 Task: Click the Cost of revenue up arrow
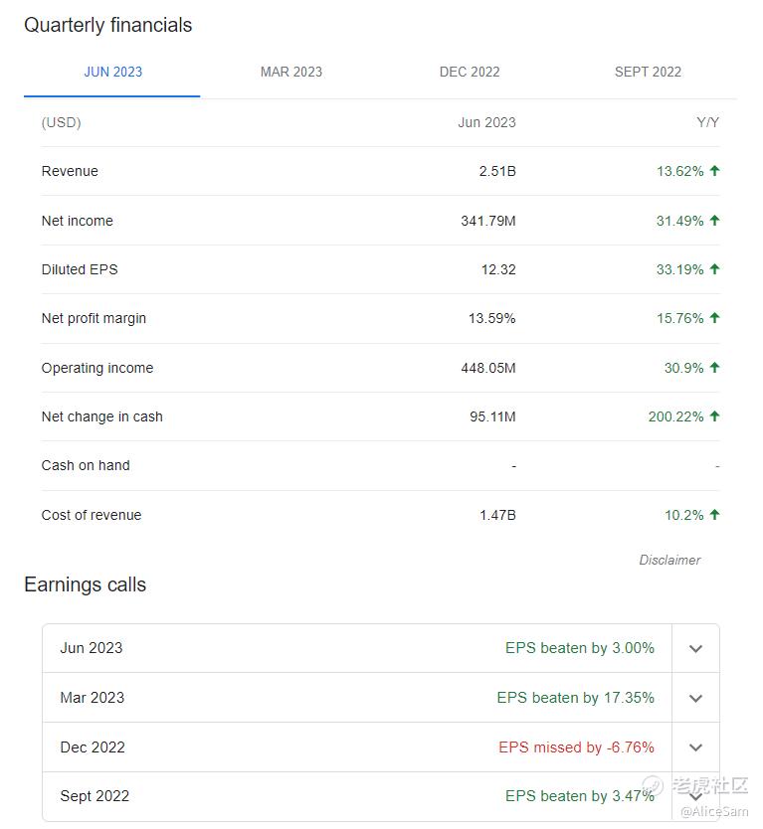point(714,515)
